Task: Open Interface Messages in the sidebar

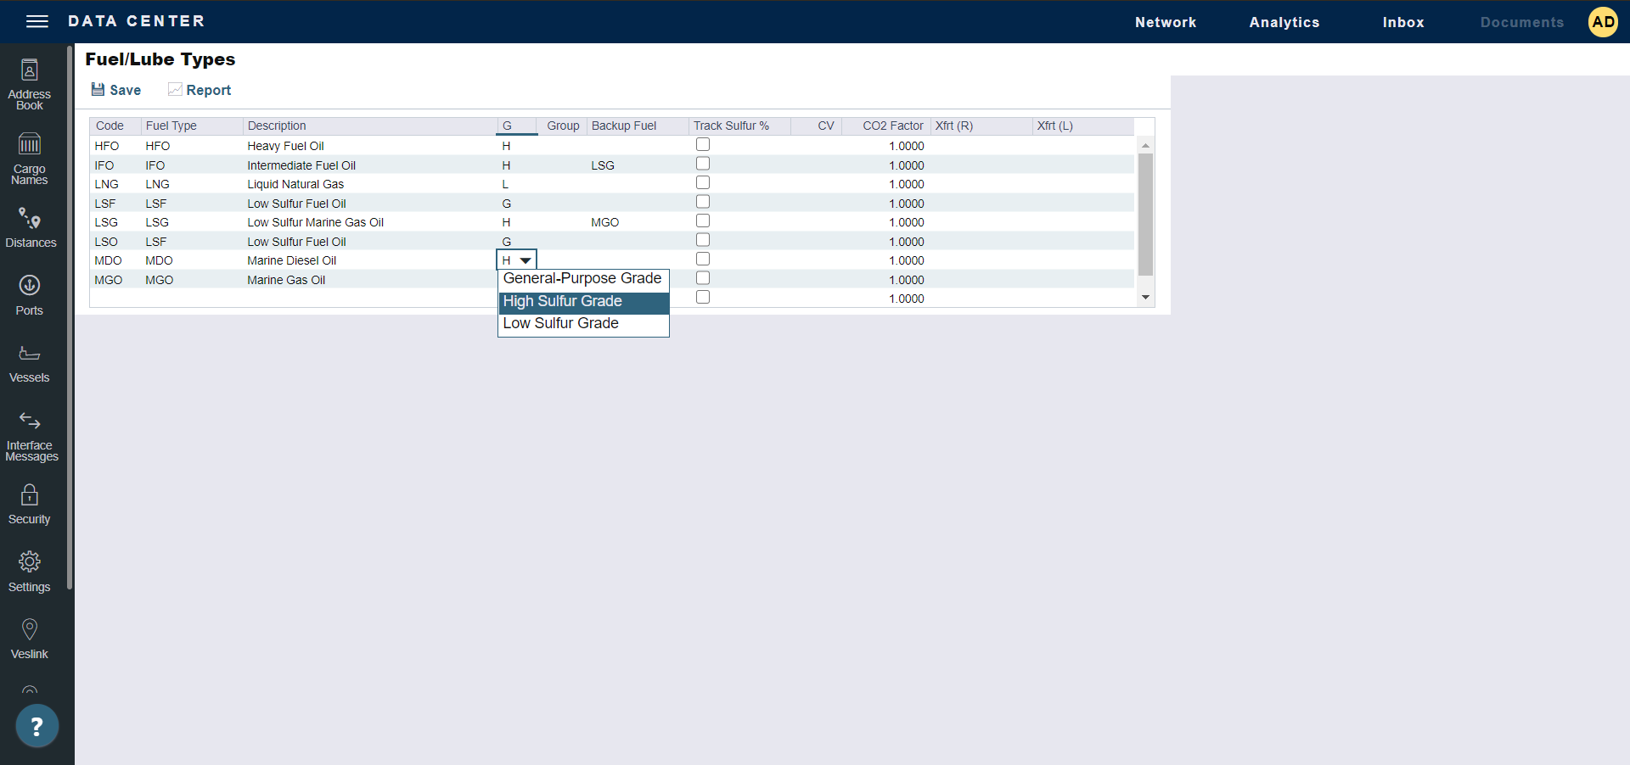Action: pyautogui.click(x=30, y=422)
